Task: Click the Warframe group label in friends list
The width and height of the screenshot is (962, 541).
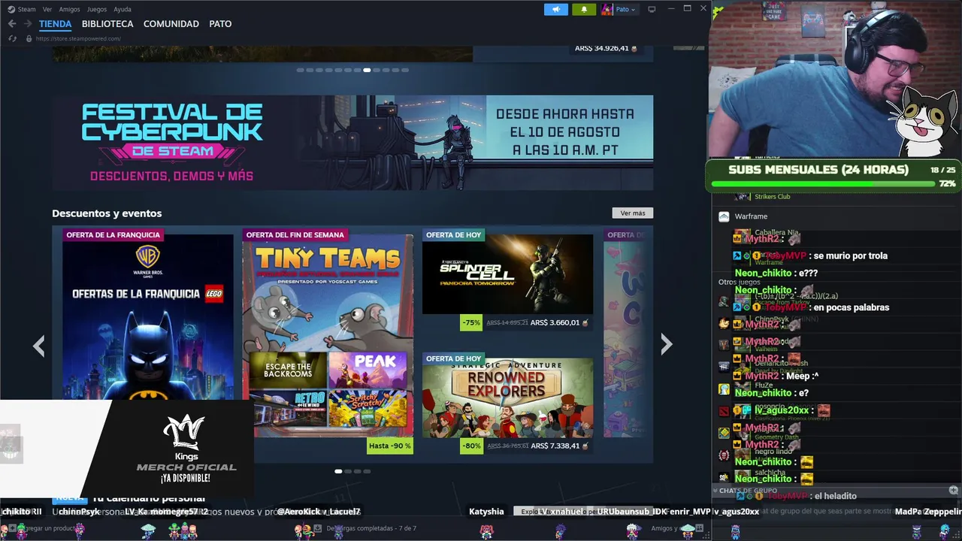Action: tap(751, 216)
